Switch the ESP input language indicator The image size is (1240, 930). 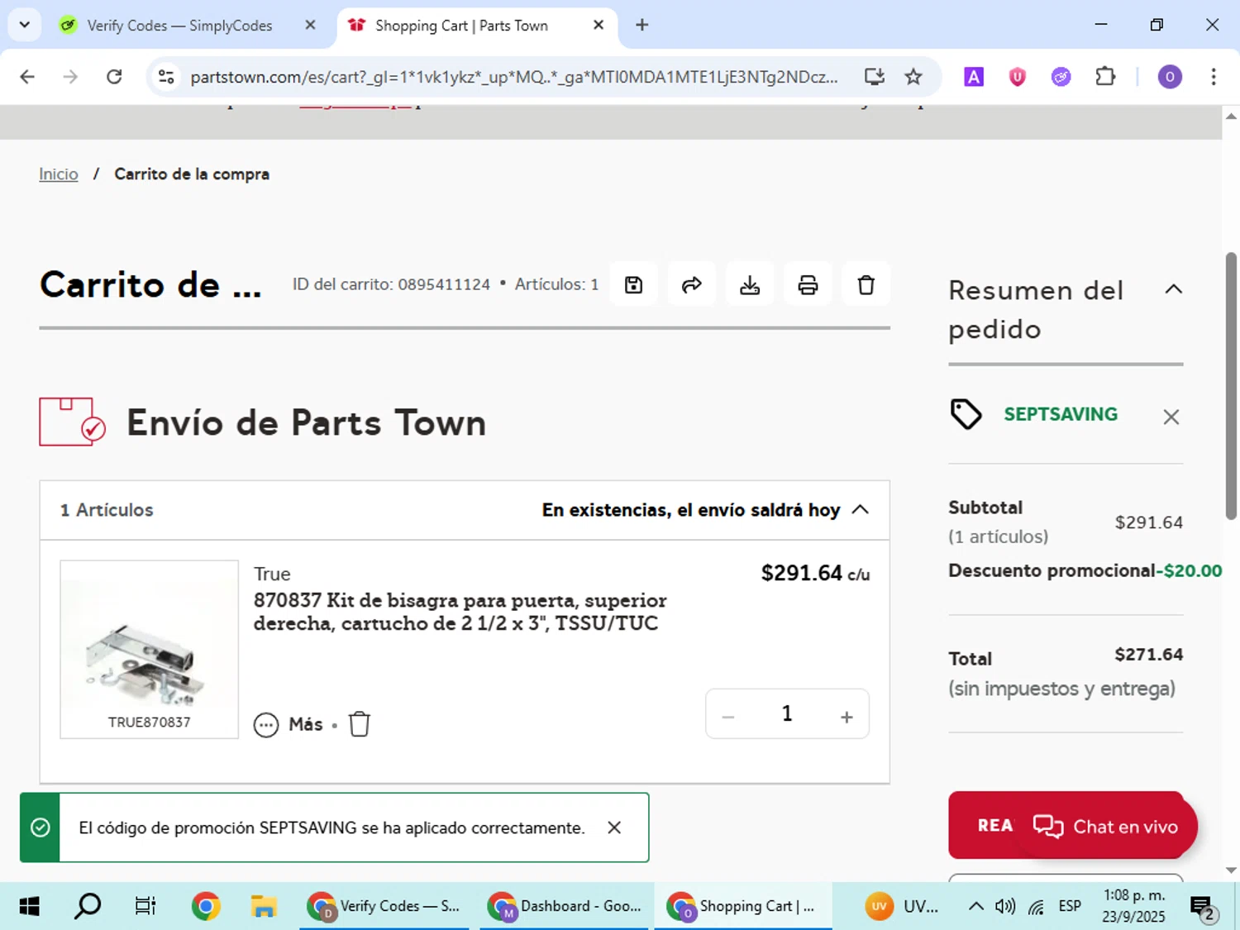point(1070,906)
